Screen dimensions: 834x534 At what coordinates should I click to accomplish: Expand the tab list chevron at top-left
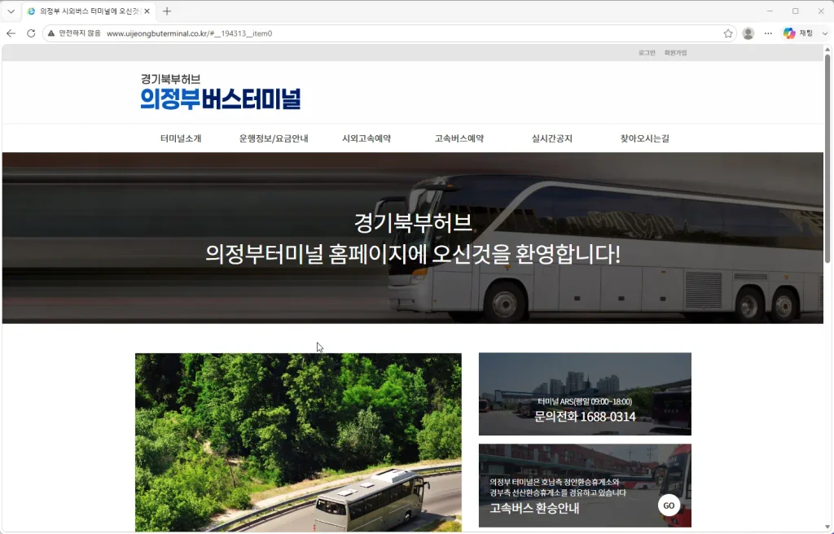[11, 11]
